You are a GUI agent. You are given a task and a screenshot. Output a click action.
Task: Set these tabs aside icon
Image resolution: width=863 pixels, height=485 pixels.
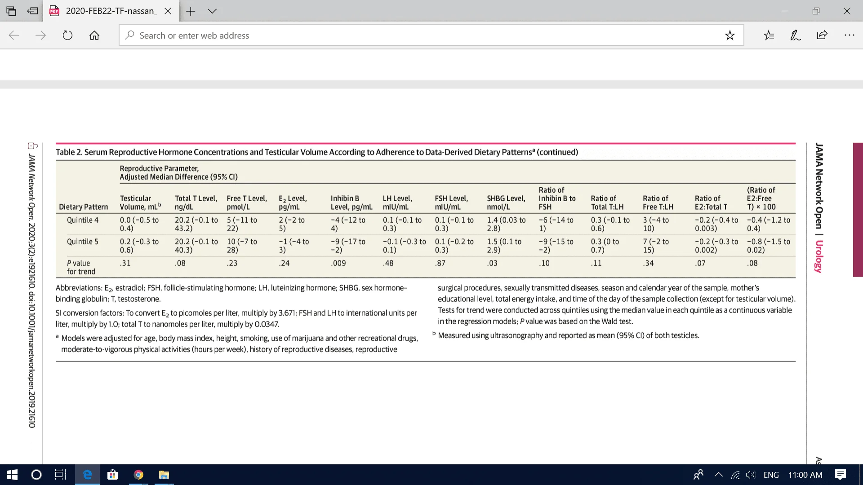pos(32,11)
